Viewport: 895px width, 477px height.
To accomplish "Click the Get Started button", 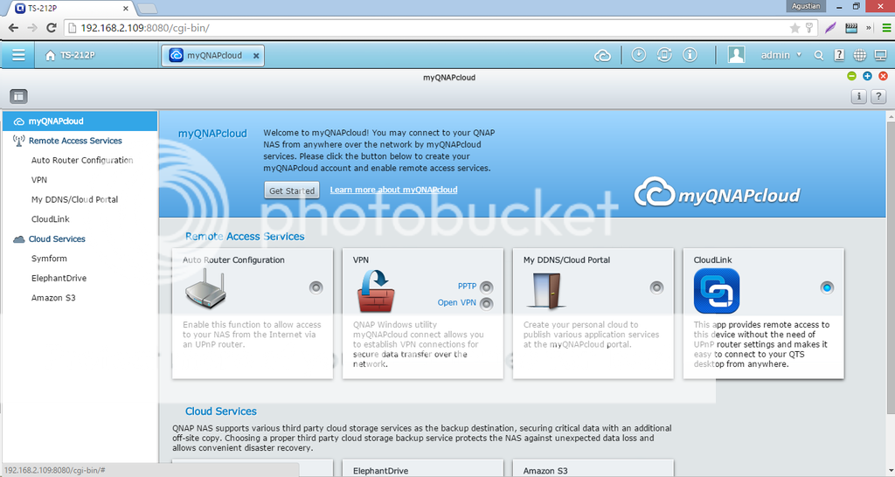I will tap(292, 190).
